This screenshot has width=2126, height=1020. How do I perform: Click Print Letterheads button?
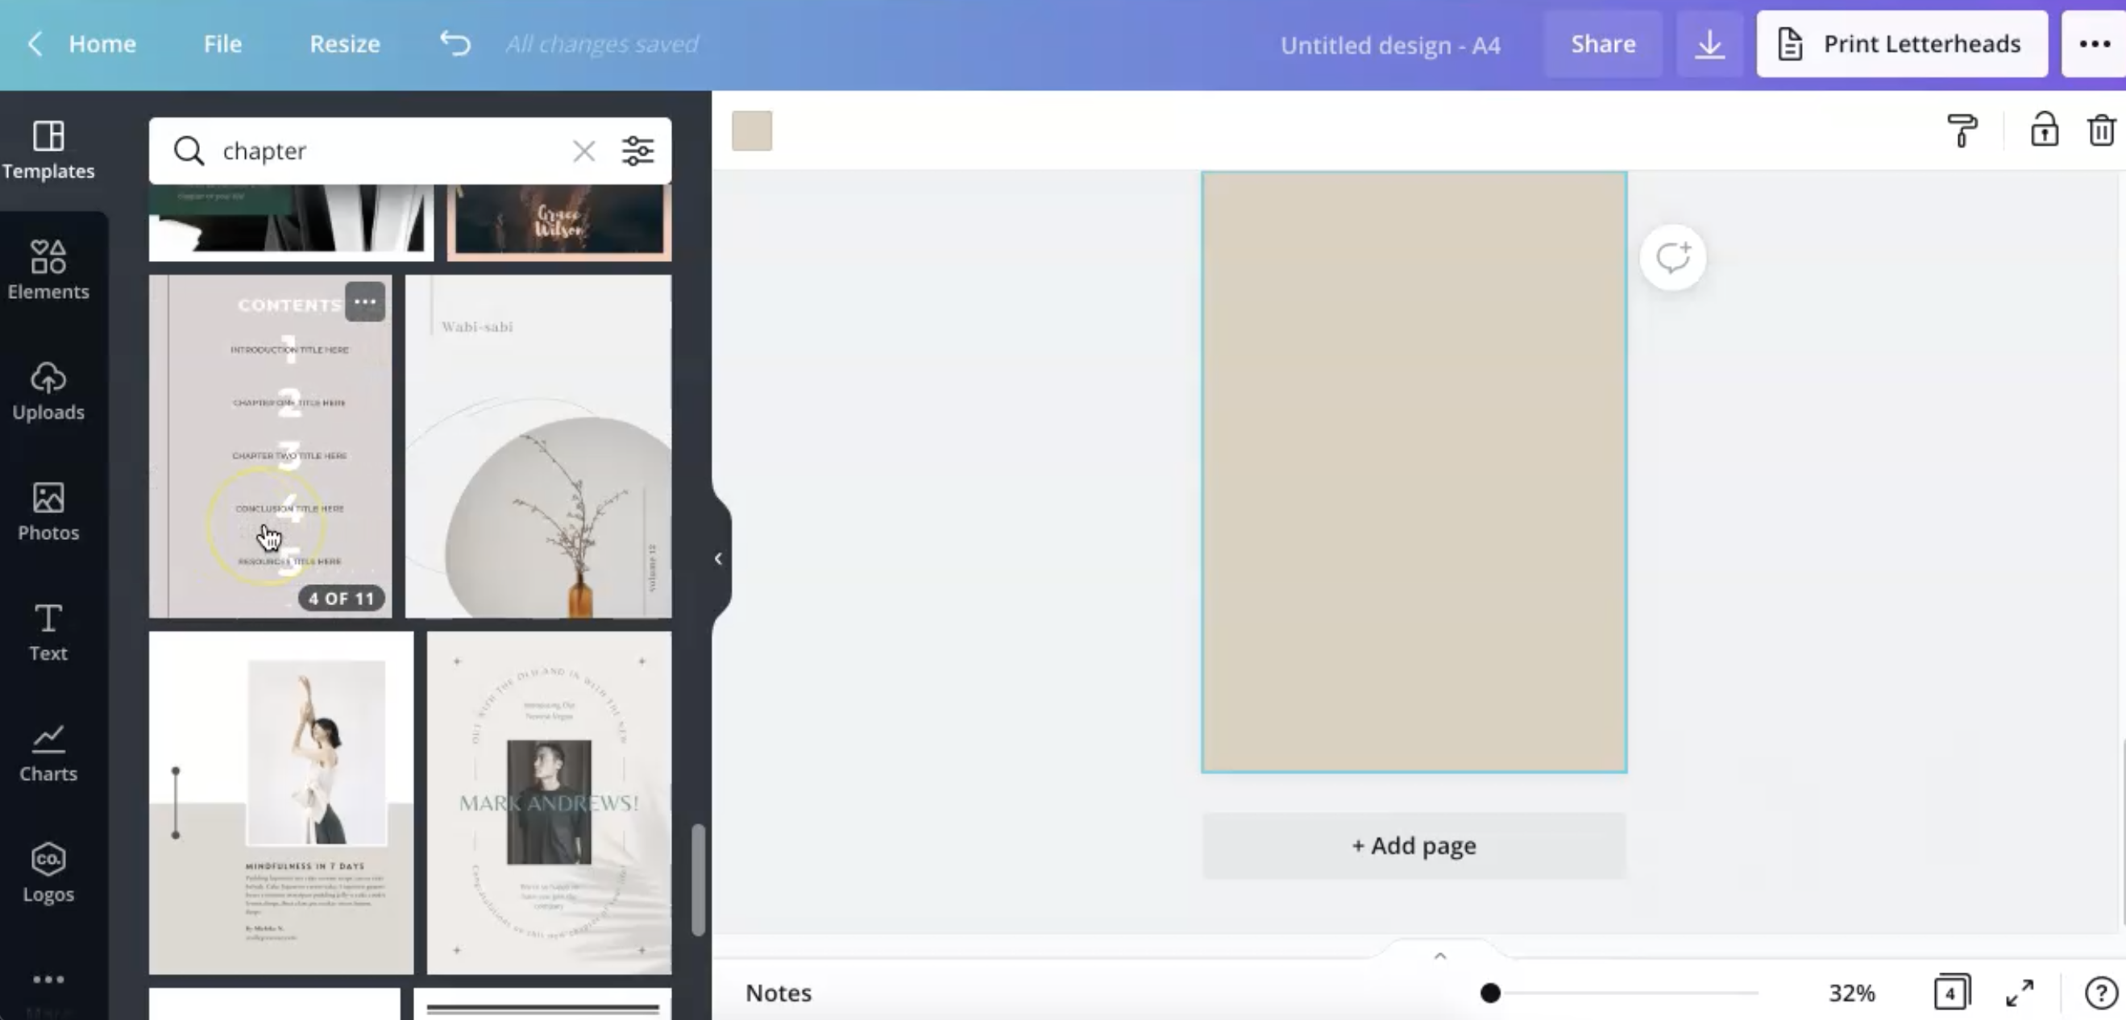tap(1901, 44)
